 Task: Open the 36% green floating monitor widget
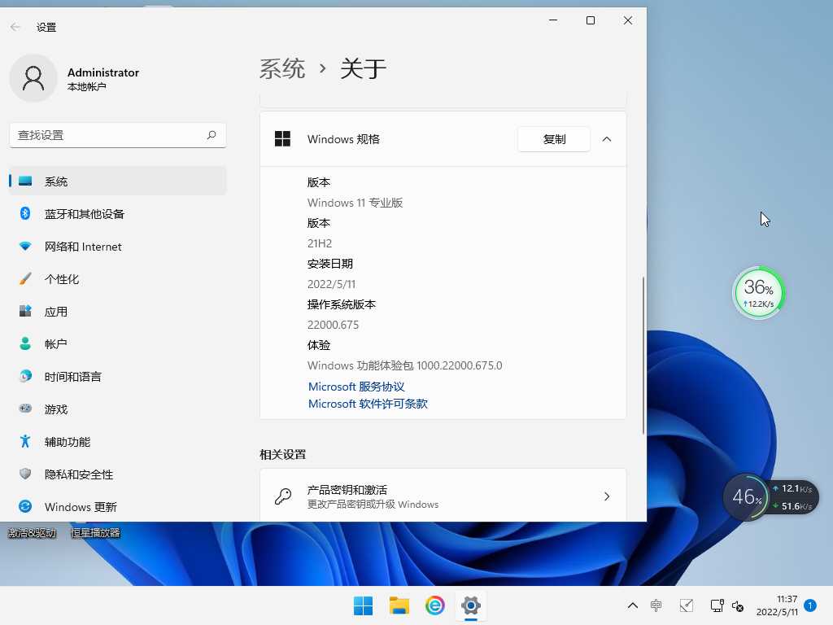(759, 293)
